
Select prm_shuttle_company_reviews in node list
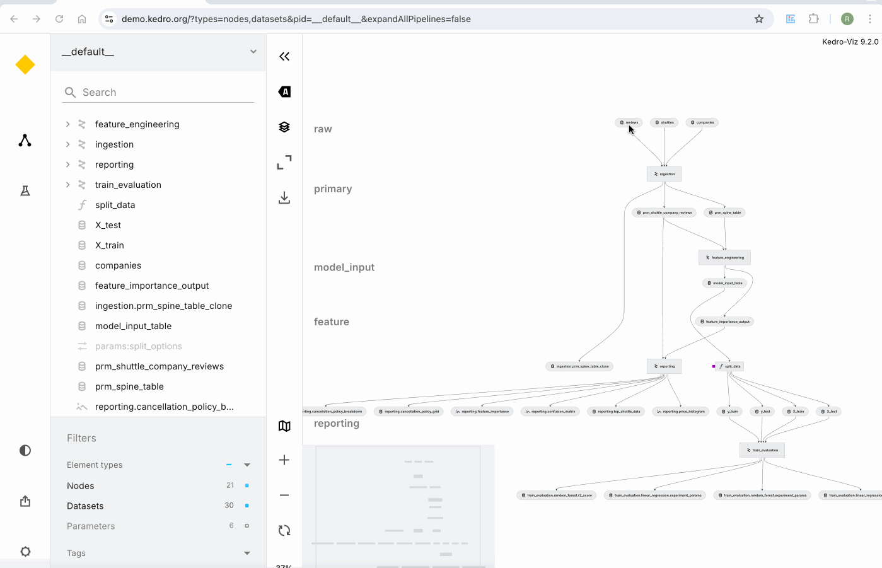(160, 366)
